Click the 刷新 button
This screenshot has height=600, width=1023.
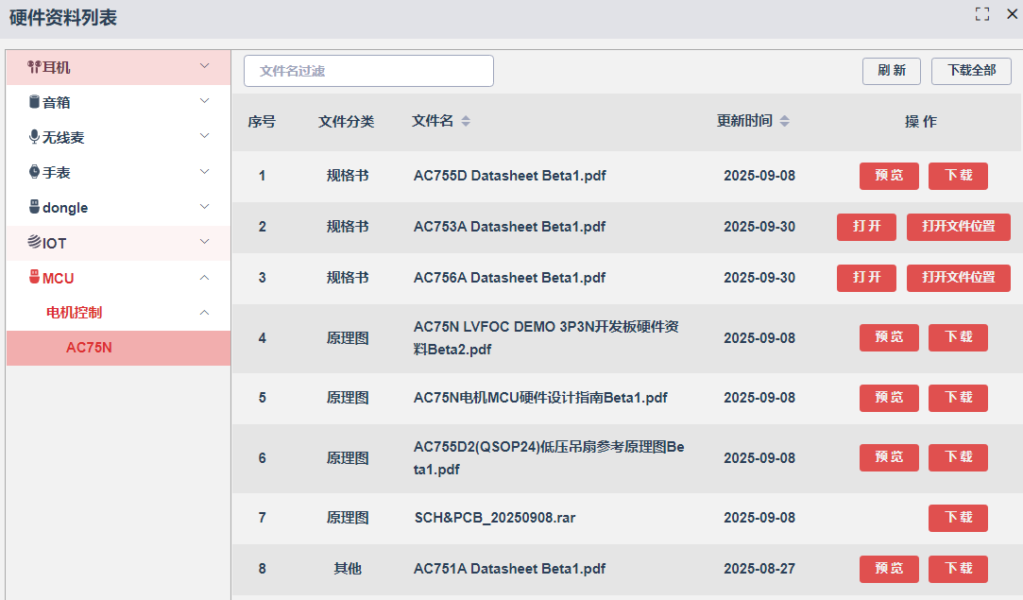pyautogui.click(x=891, y=71)
